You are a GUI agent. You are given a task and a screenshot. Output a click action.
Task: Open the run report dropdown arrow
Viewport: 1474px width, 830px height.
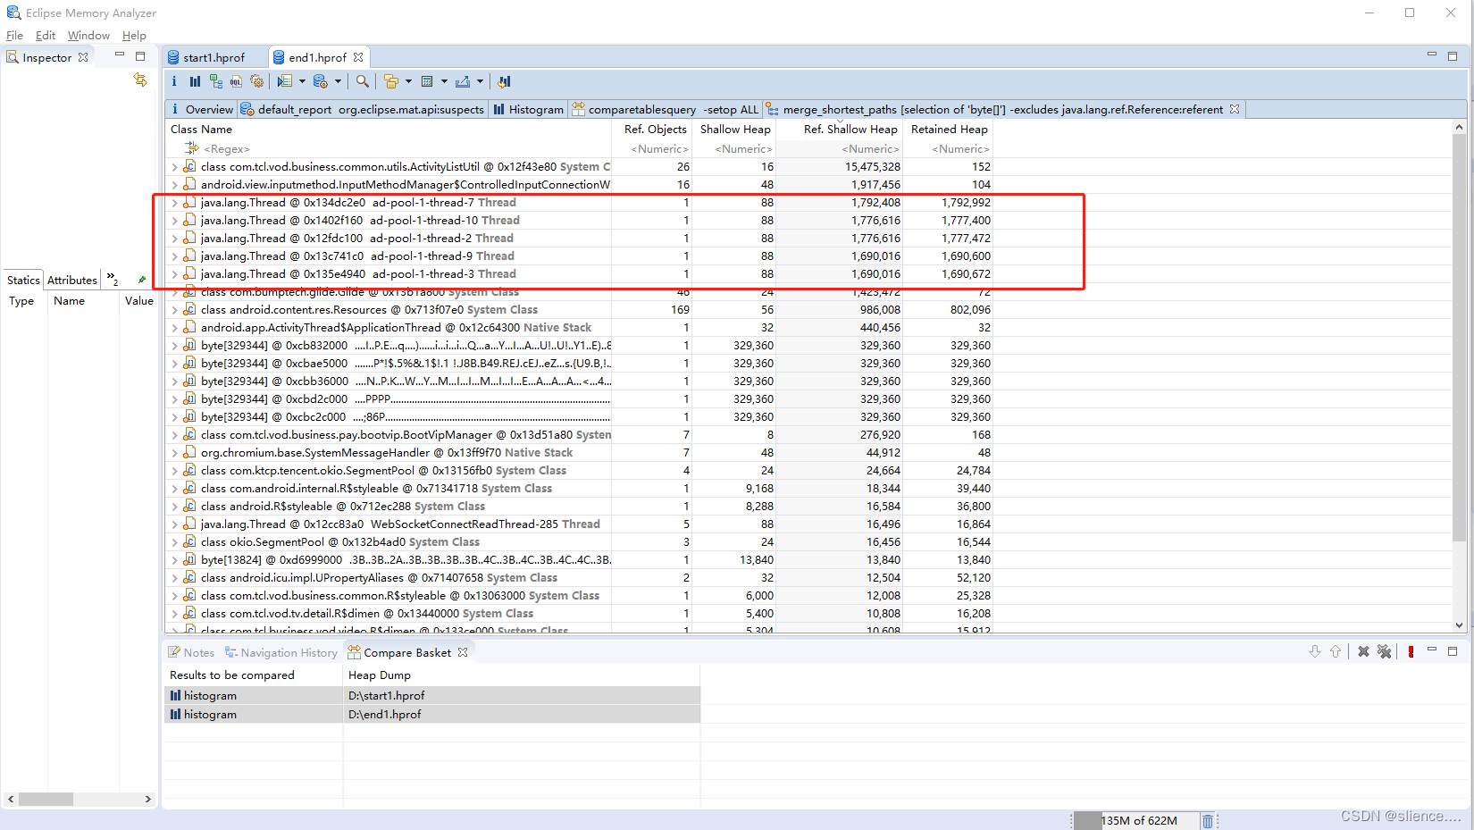(302, 81)
